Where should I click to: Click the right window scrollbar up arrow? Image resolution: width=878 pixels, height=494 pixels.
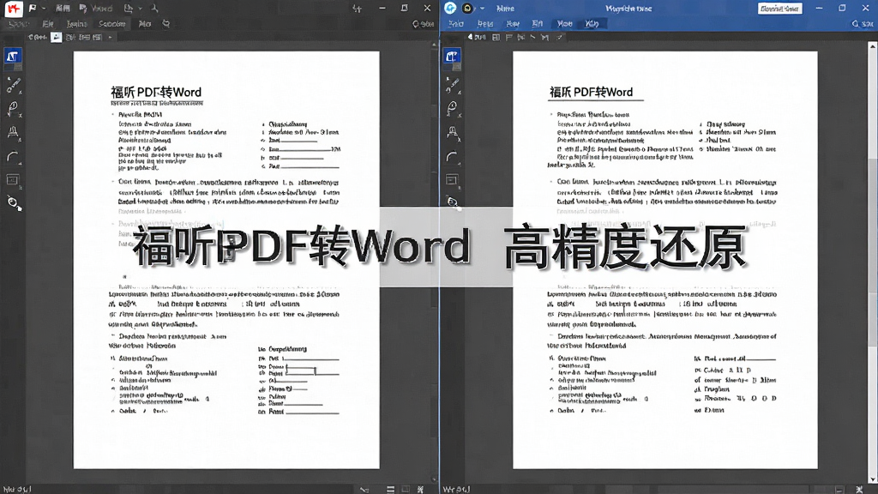click(x=873, y=47)
